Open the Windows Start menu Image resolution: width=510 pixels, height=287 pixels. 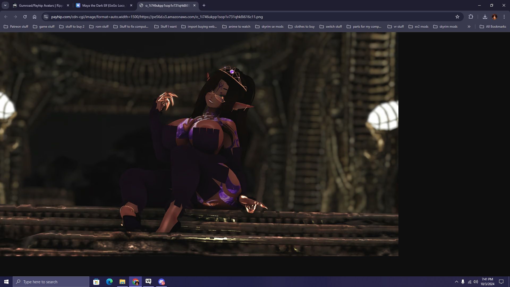point(6,282)
